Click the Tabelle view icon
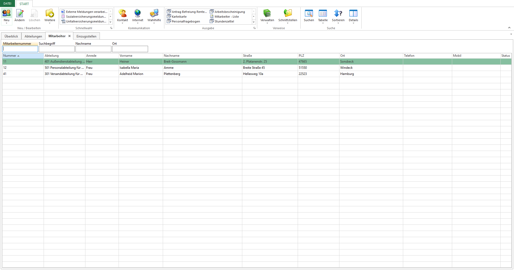Viewport: 514px width, 270px height. [323, 13]
